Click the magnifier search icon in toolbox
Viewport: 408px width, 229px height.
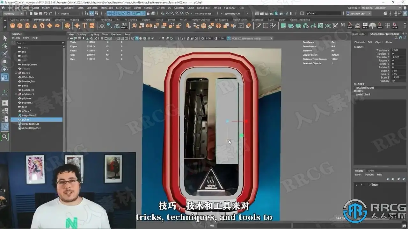pos(5,137)
